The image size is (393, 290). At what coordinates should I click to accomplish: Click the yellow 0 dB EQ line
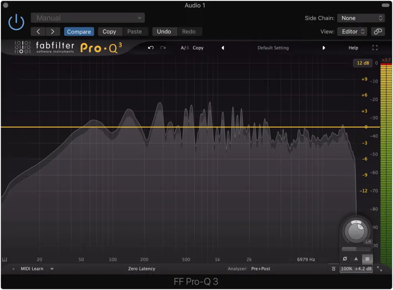190,127
